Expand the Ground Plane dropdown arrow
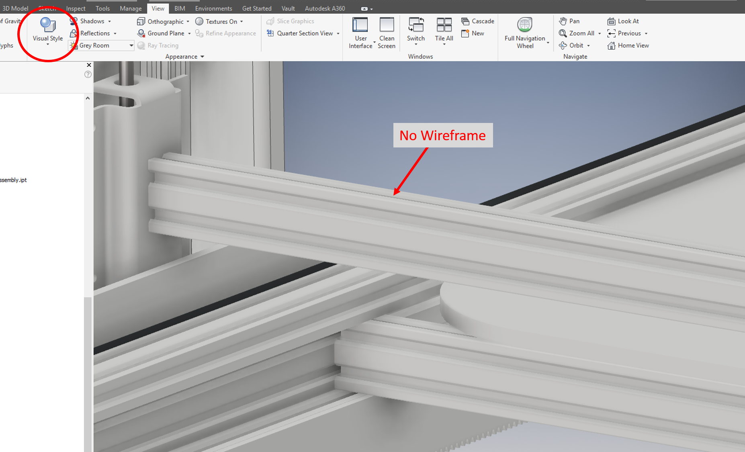Image resolution: width=745 pixels, height=452 pixels. [189, 34]
